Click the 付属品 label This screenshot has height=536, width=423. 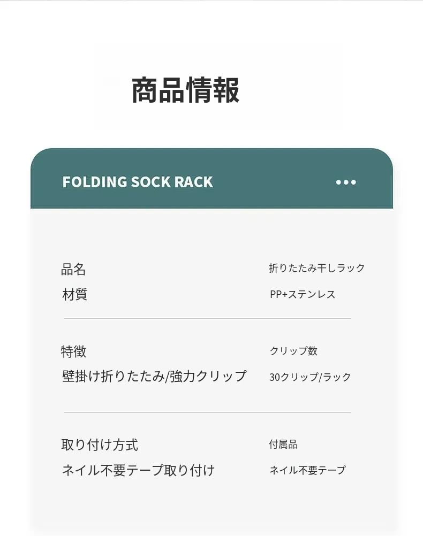[283, 445]
